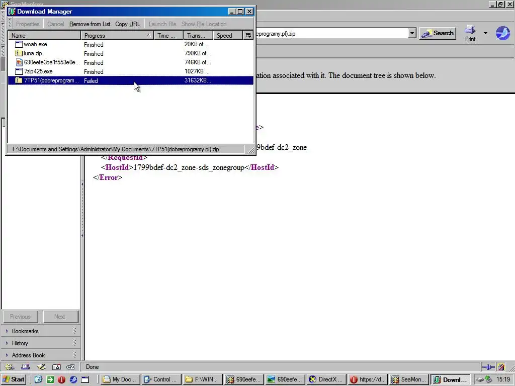Click the Search button in SeaMonkey
The image size is (515, 386).
[438, 33]
